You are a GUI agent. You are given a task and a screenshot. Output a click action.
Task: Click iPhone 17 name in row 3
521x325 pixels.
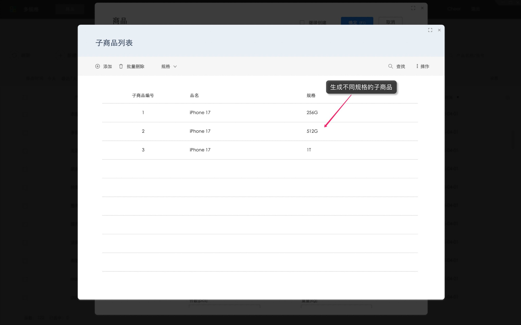[x=200, y=150]
